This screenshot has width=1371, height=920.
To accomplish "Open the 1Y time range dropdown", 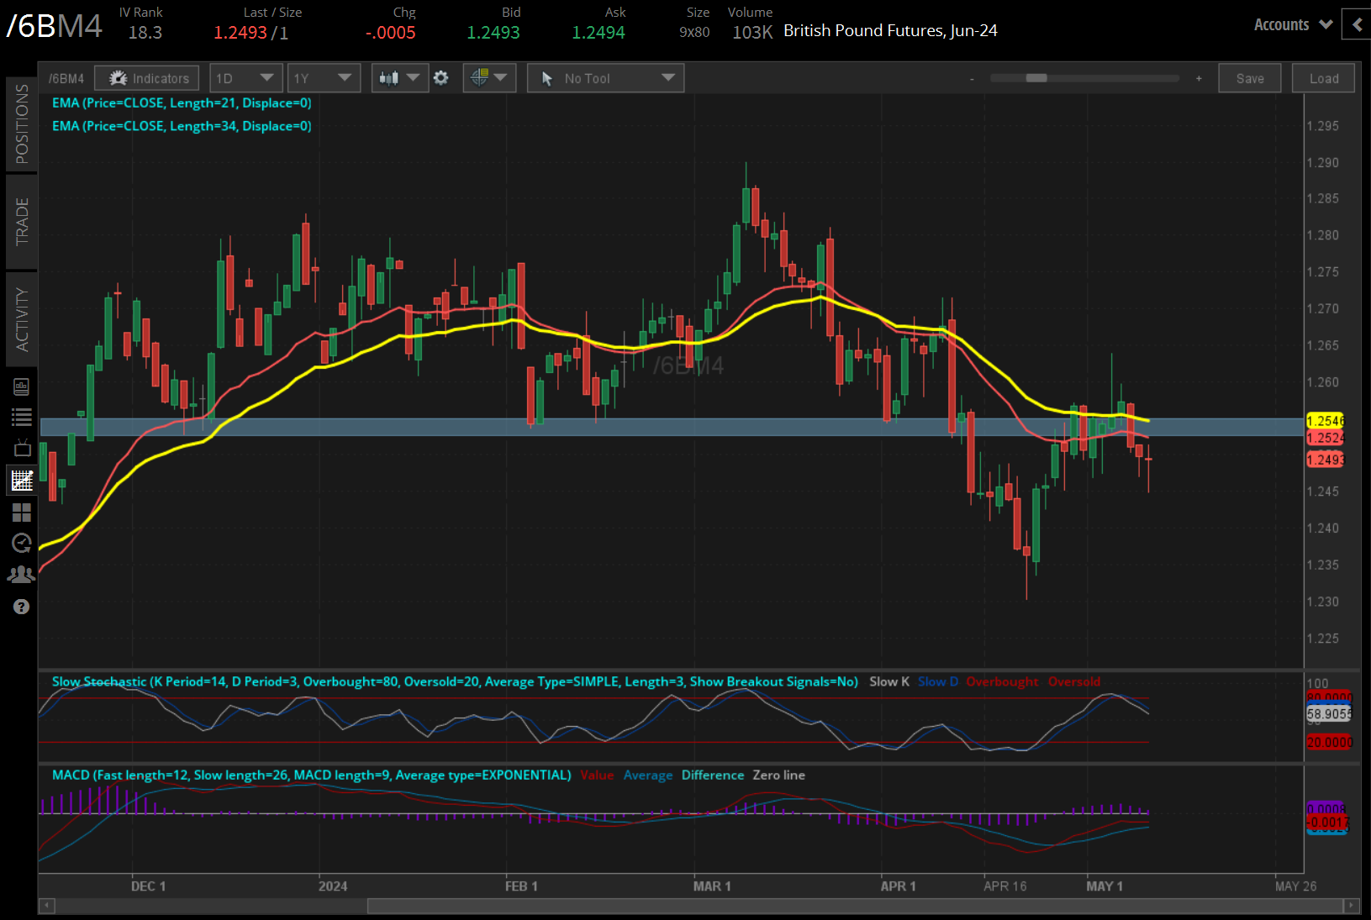I will pos(323,78).
